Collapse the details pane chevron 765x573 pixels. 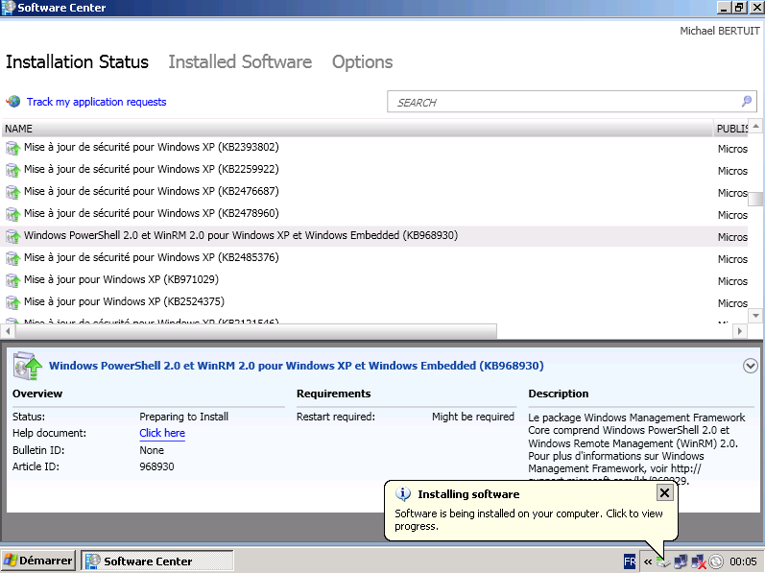[751, 366]
